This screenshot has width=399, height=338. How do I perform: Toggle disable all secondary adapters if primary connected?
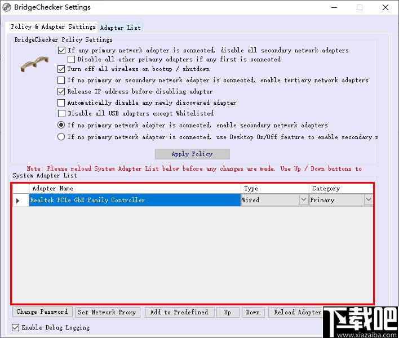61,50
